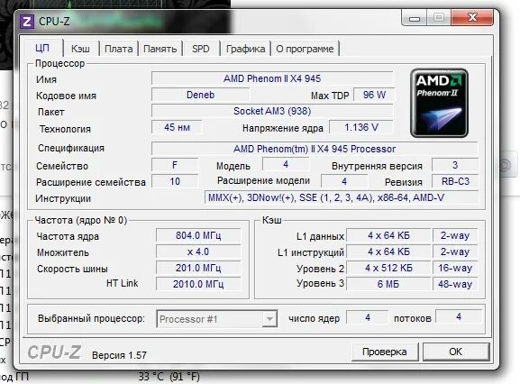The width and height of the screenshot is (520, 384).
Task: Click the L1 данных size 4 x 64 КБ
Action: pos(388,235)
